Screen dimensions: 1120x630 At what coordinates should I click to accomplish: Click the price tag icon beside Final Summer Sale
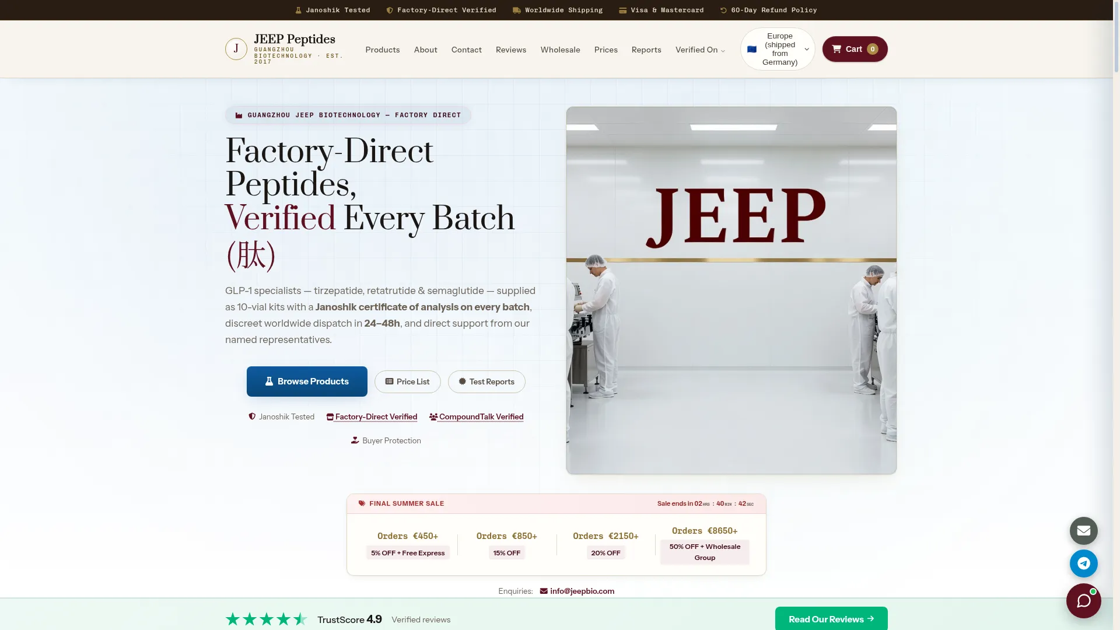[x=362, y=503]
